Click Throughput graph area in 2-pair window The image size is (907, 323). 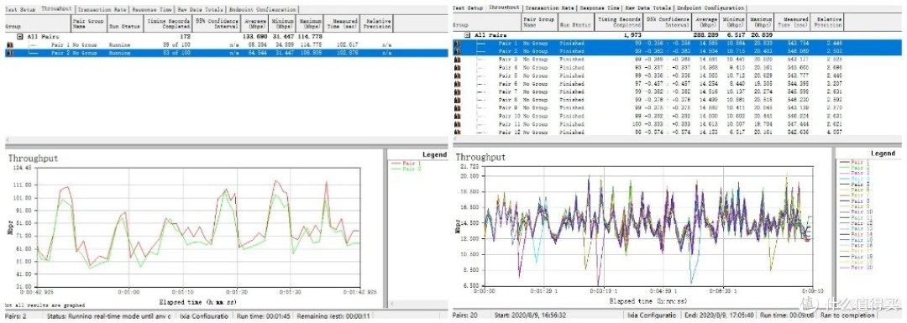coord(198,227)
